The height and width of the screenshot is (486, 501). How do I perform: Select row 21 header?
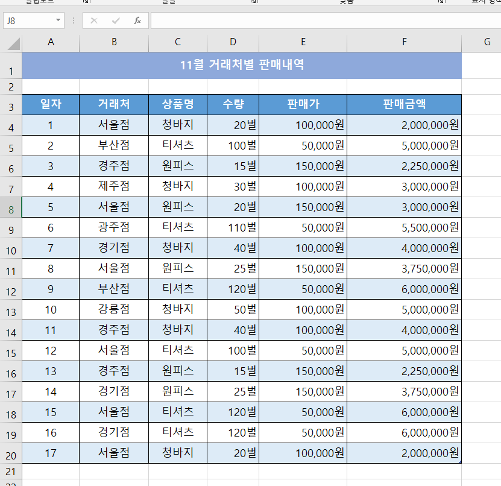[x=11, y=472]
